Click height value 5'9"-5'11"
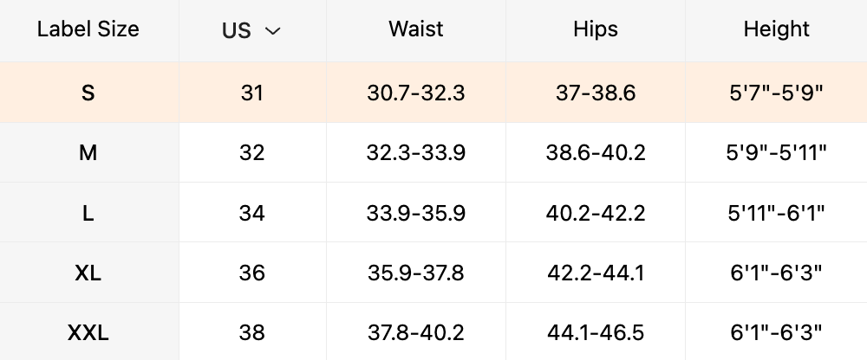 pyautogui.click(x=776, y=153)
